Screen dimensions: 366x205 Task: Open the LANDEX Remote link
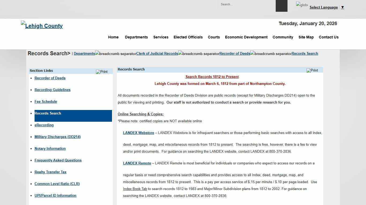click(137, 163)
